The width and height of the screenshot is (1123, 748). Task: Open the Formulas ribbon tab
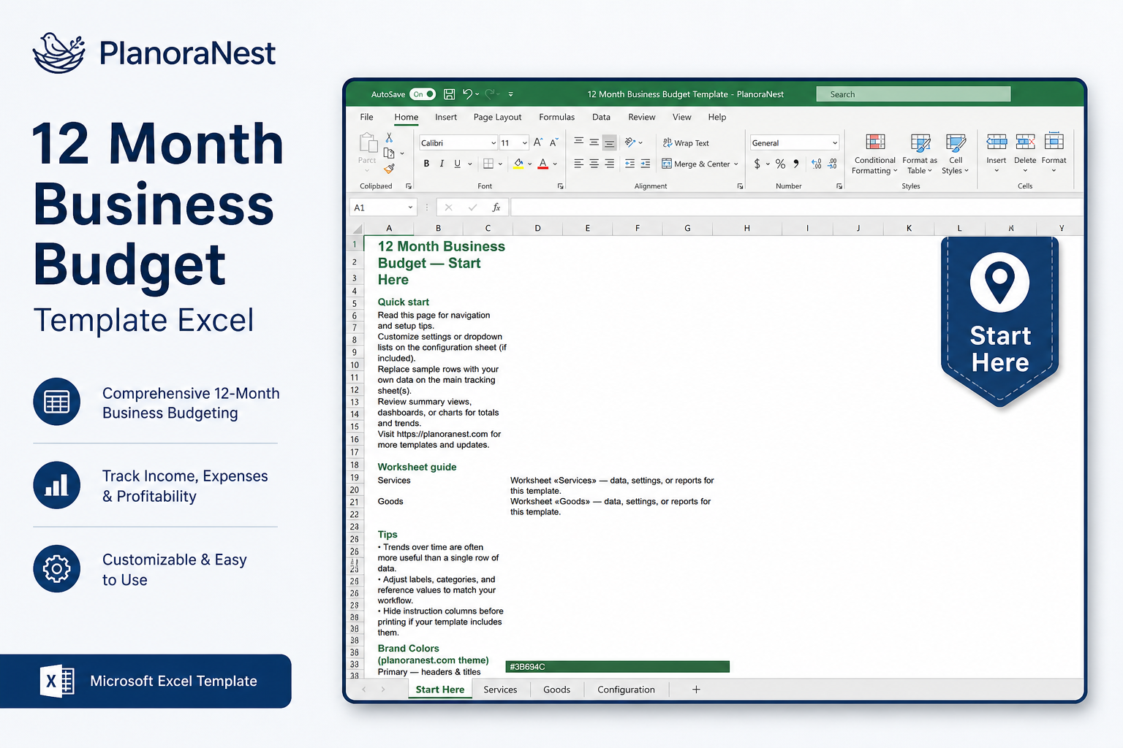(556, 117)
